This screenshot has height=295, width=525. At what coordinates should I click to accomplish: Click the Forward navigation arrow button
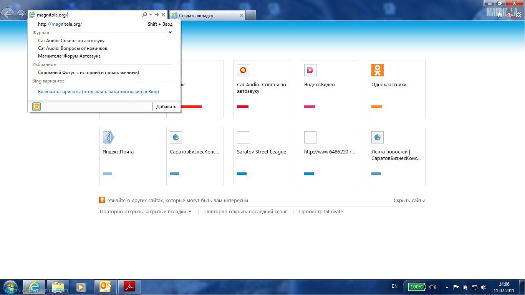[x=21, y=15]
